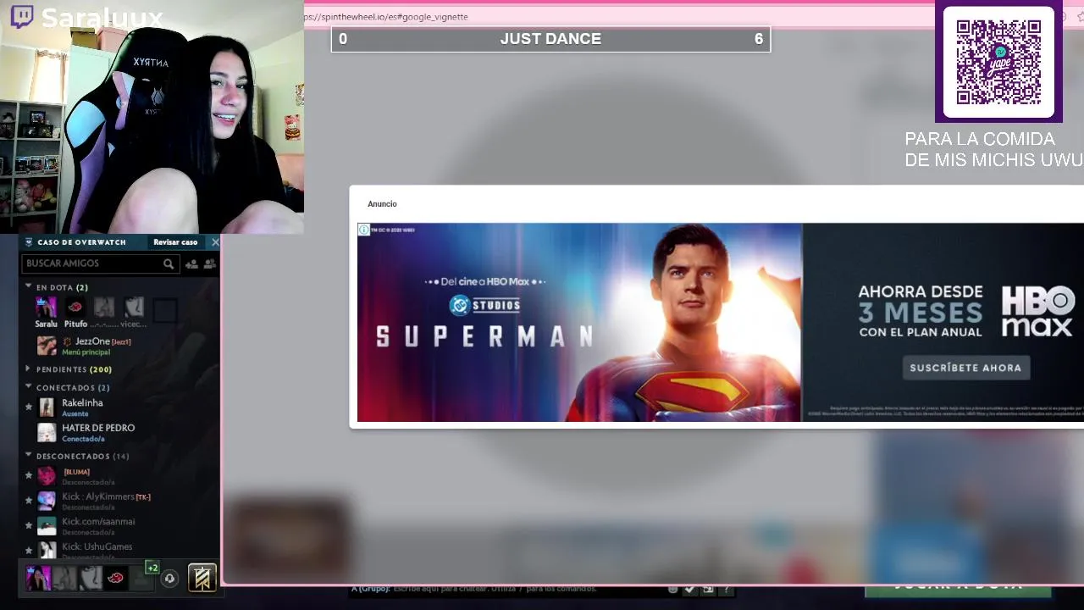Click the emoji icon in chat bar
1084x610 pixels.
click(x=673, y=589)
